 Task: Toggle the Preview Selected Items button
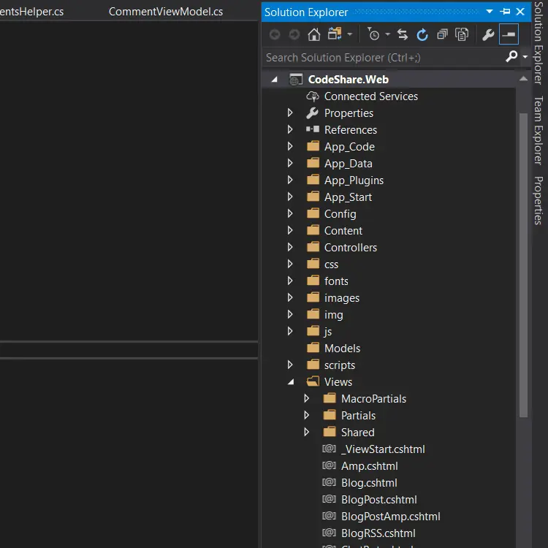click(509, 34)
